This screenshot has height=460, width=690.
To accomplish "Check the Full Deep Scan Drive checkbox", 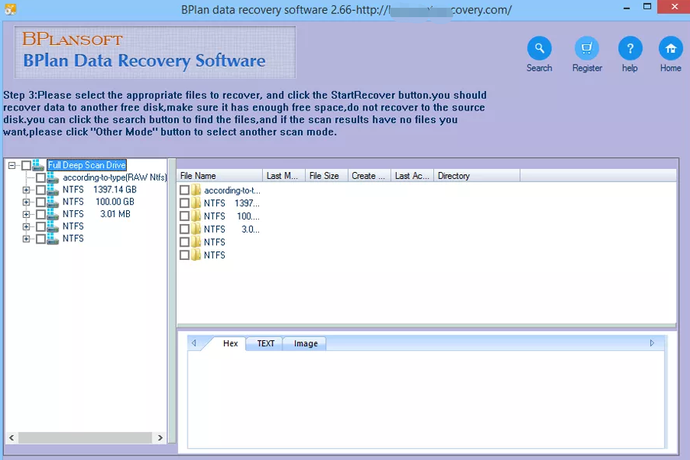I will click(26, 166).
